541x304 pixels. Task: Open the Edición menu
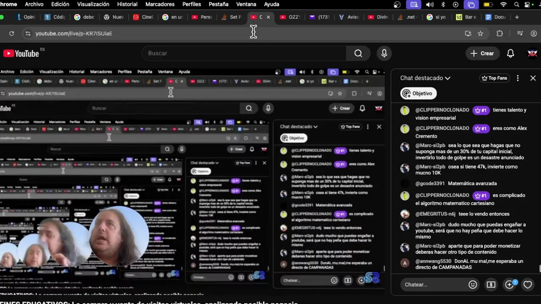tap(60, 4)
